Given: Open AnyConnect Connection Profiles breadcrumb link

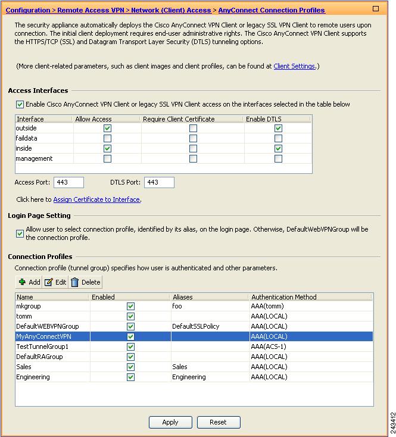Looking at the screenshot, I should pyautogui.click(x=272, y=10).
